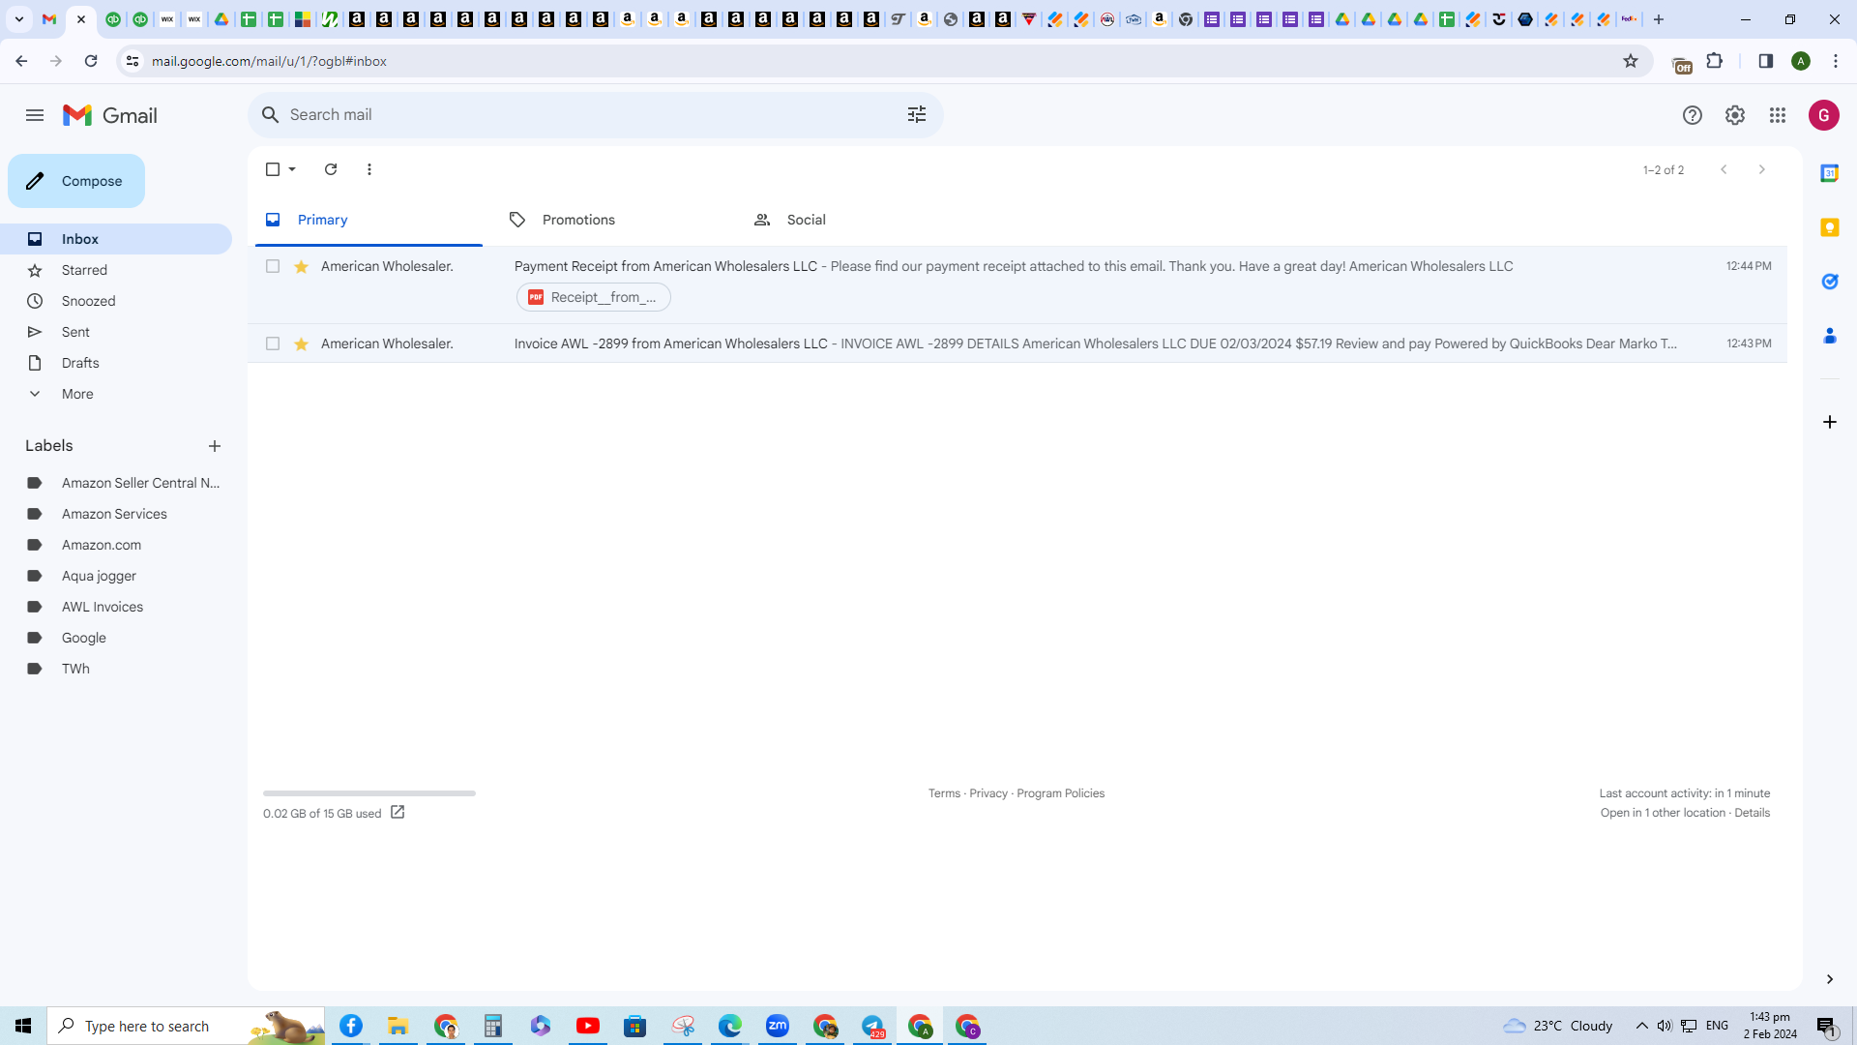Open the Amazon Services label
Screen dimensions: 1857x1045
[116, 514]
